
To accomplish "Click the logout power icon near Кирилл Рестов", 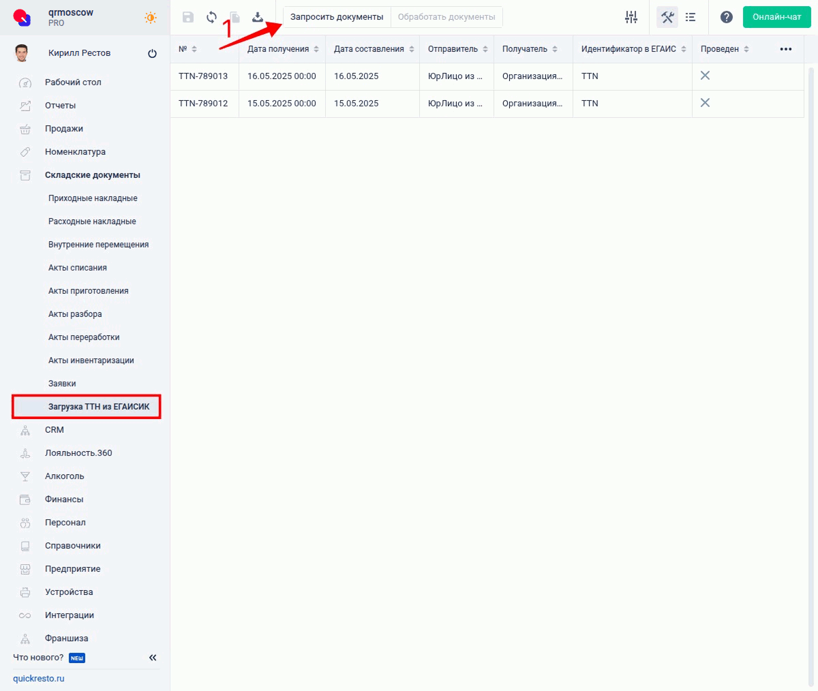I will click(153, 52).
